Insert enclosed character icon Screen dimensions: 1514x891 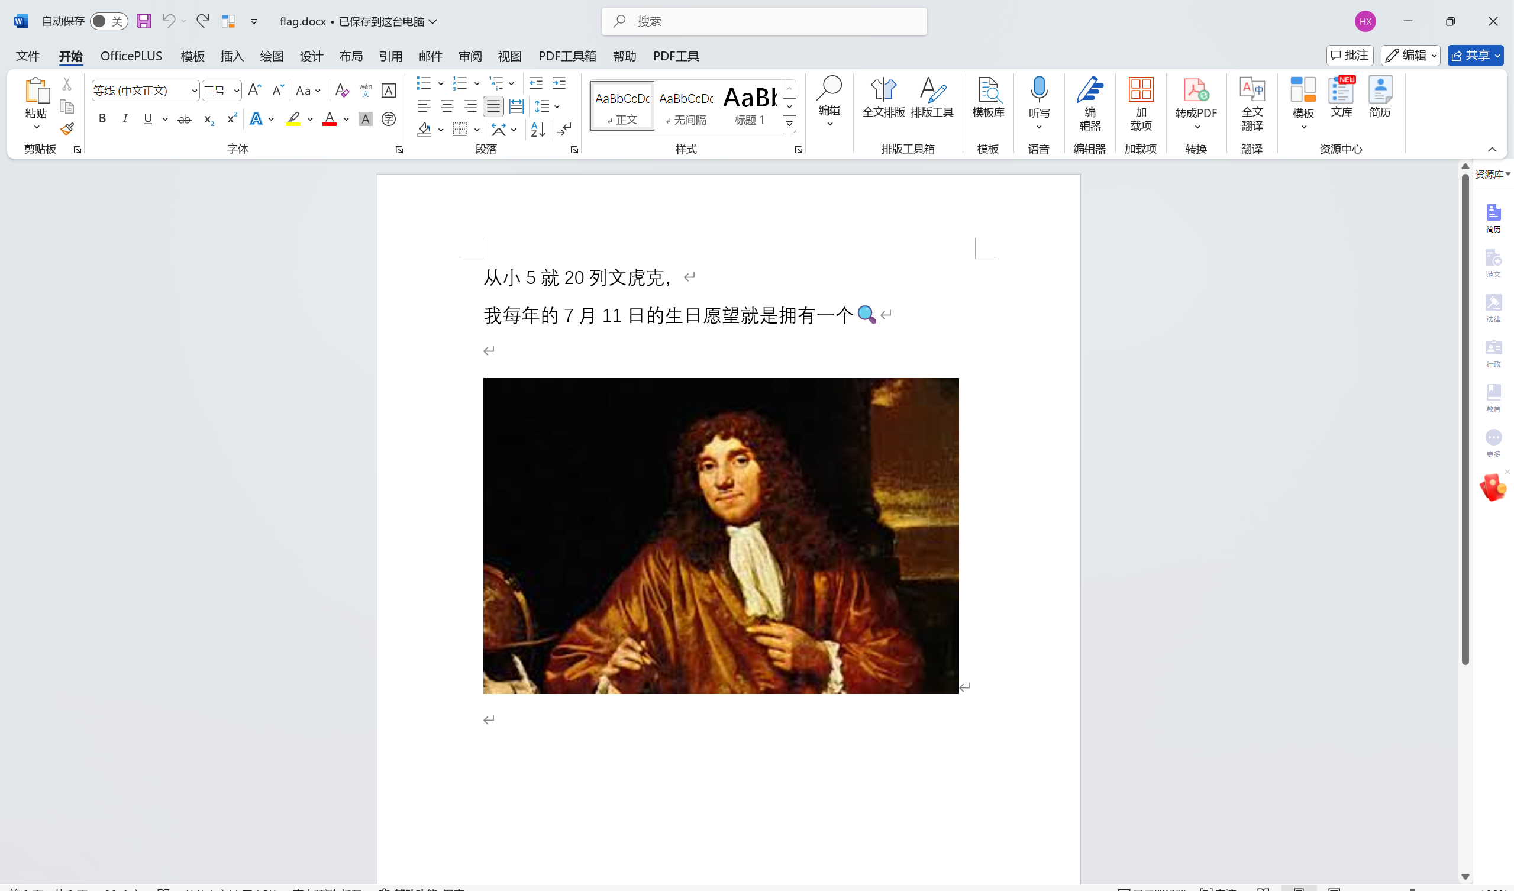coord(389,119)
